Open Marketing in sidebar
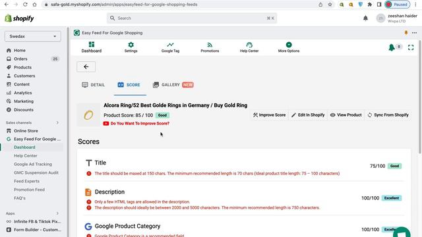Viewport: 422px width, 237px height. point(24,101)
